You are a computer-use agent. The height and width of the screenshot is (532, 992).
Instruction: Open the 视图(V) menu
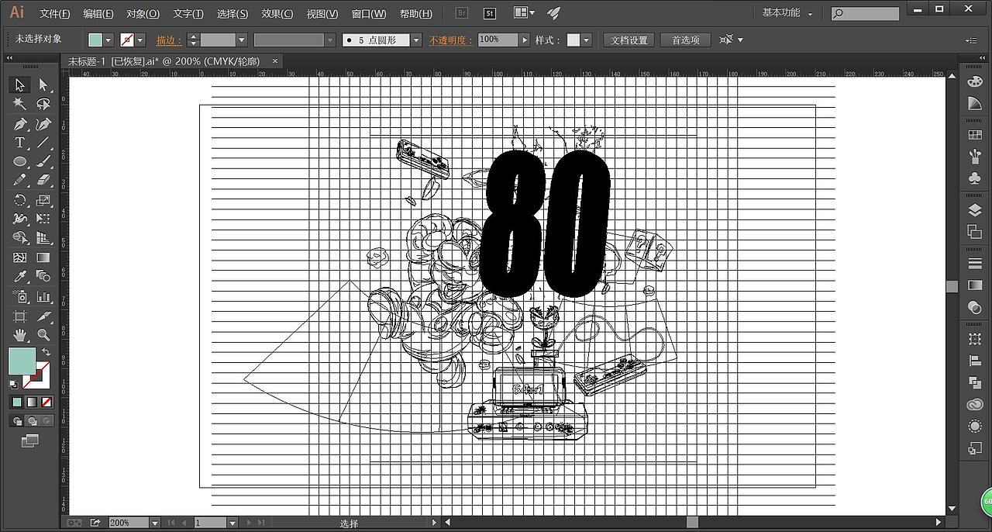pos(322,14)
